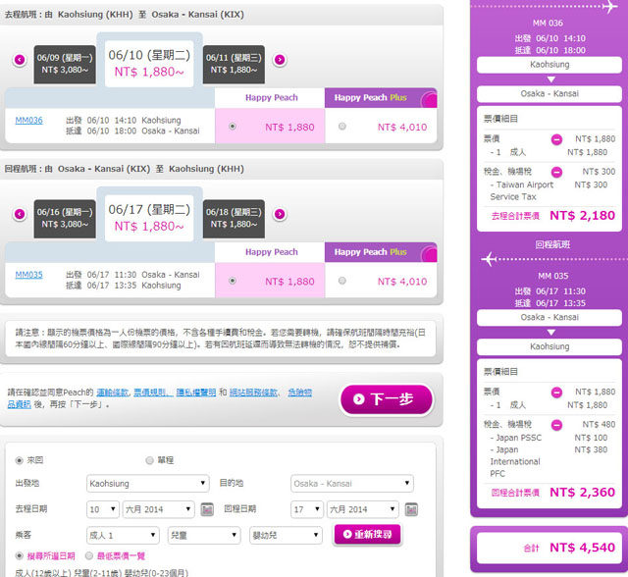Click outbound Happy Peach column header
628x577 pixels.
(x=270, y=98)
